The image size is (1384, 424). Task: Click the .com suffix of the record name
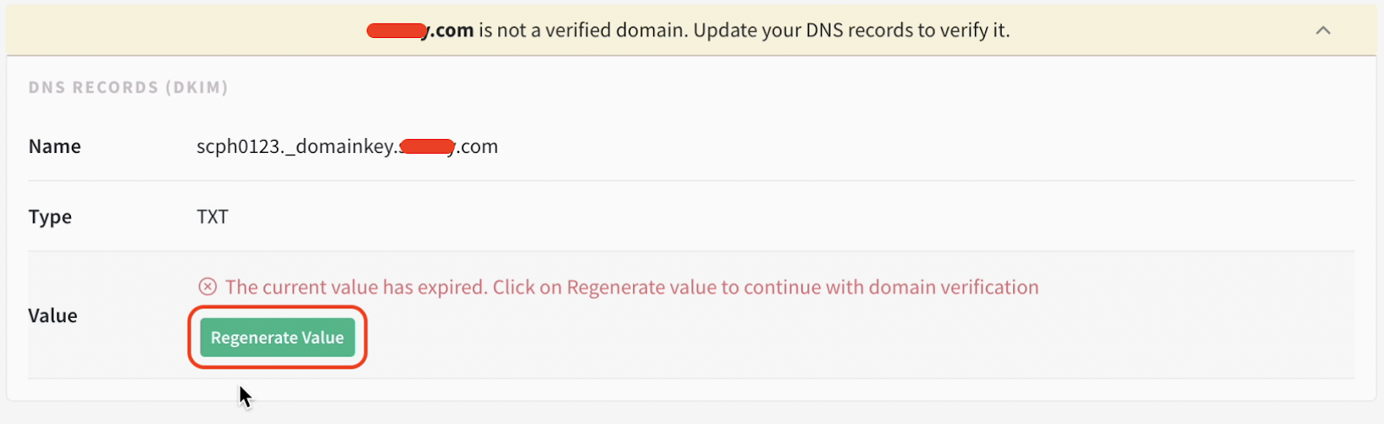477,147
